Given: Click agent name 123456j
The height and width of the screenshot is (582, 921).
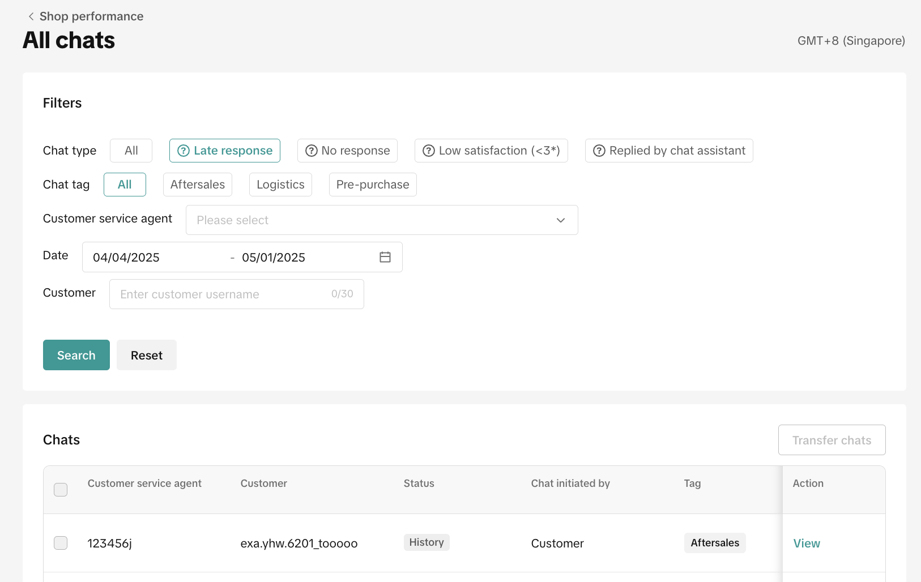Looking at the screenshot, I should click(110, 544).
